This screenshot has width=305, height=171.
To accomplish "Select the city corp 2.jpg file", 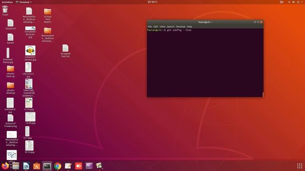I will (x=28, y=70).
